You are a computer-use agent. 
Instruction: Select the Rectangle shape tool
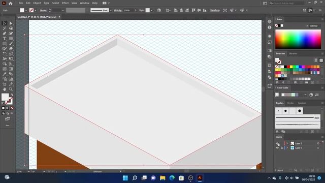[x=5, y=44]
